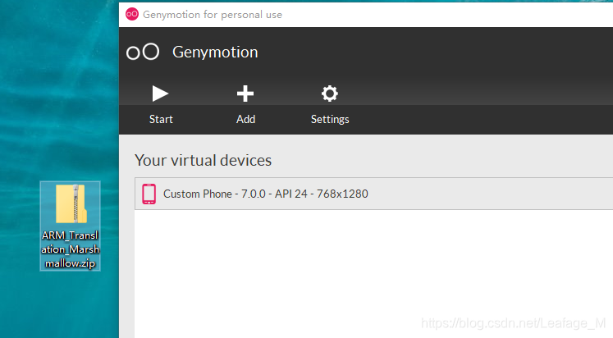Click the Genymotion logo in the header

pyautogui.click(x=143, y=52)
